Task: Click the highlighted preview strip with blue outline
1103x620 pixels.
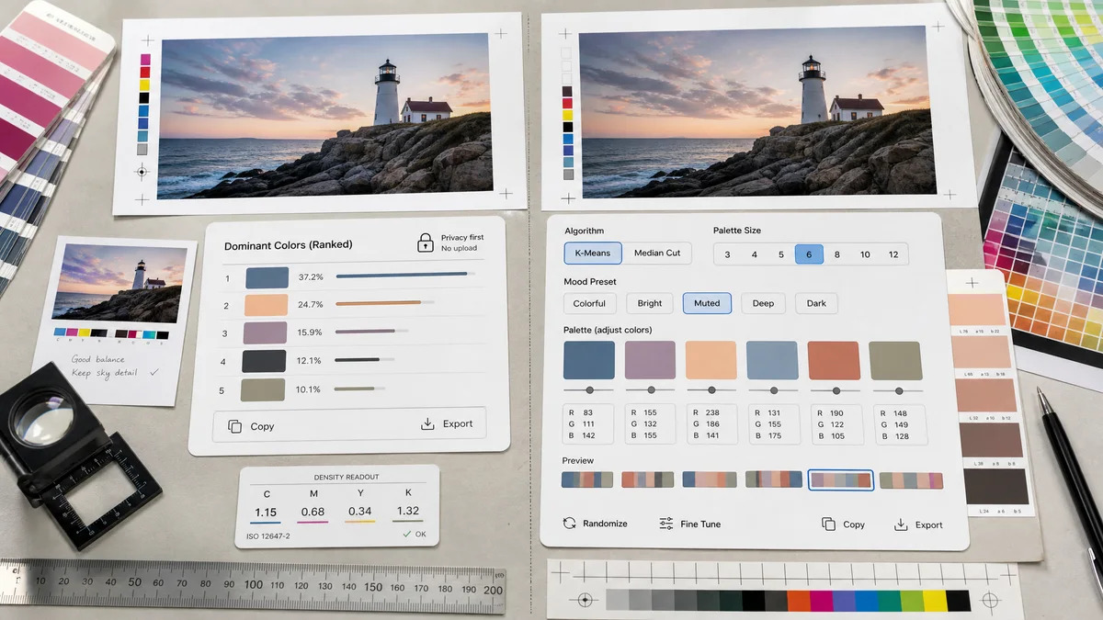Action: point(840,479)
